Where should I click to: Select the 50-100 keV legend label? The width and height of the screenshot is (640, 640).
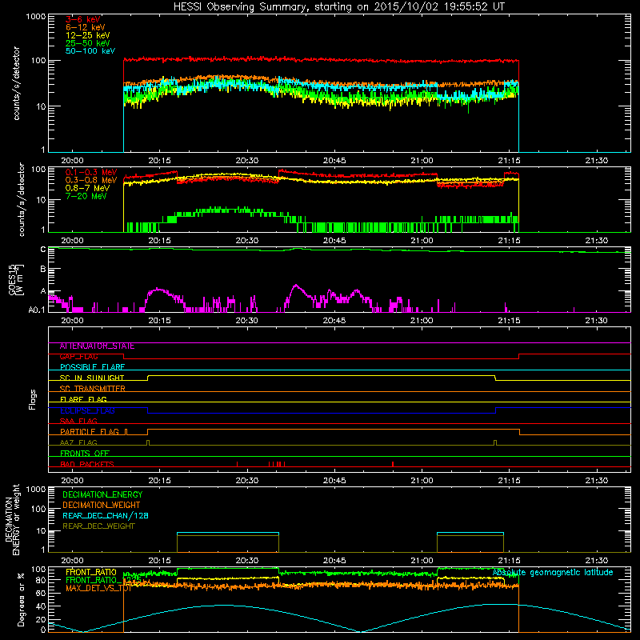[x=90, y=51]
